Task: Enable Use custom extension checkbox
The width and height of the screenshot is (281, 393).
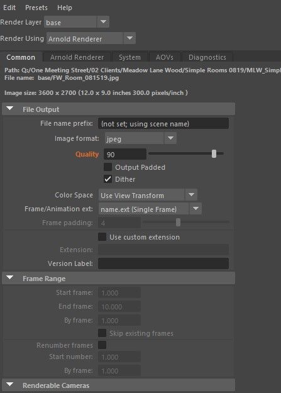Action: coord(102,237)
